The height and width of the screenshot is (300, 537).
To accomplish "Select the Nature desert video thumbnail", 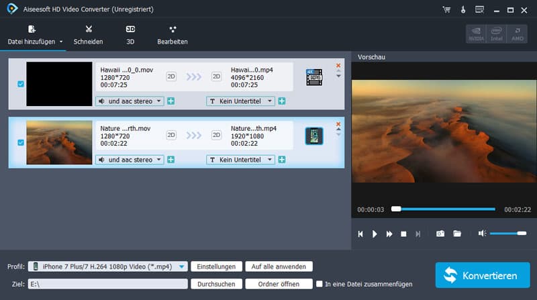I will pos(59,142).
